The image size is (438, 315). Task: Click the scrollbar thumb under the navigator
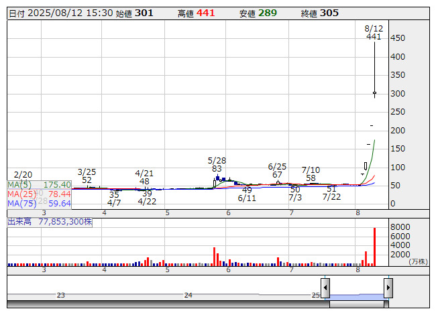coord(356,305)
